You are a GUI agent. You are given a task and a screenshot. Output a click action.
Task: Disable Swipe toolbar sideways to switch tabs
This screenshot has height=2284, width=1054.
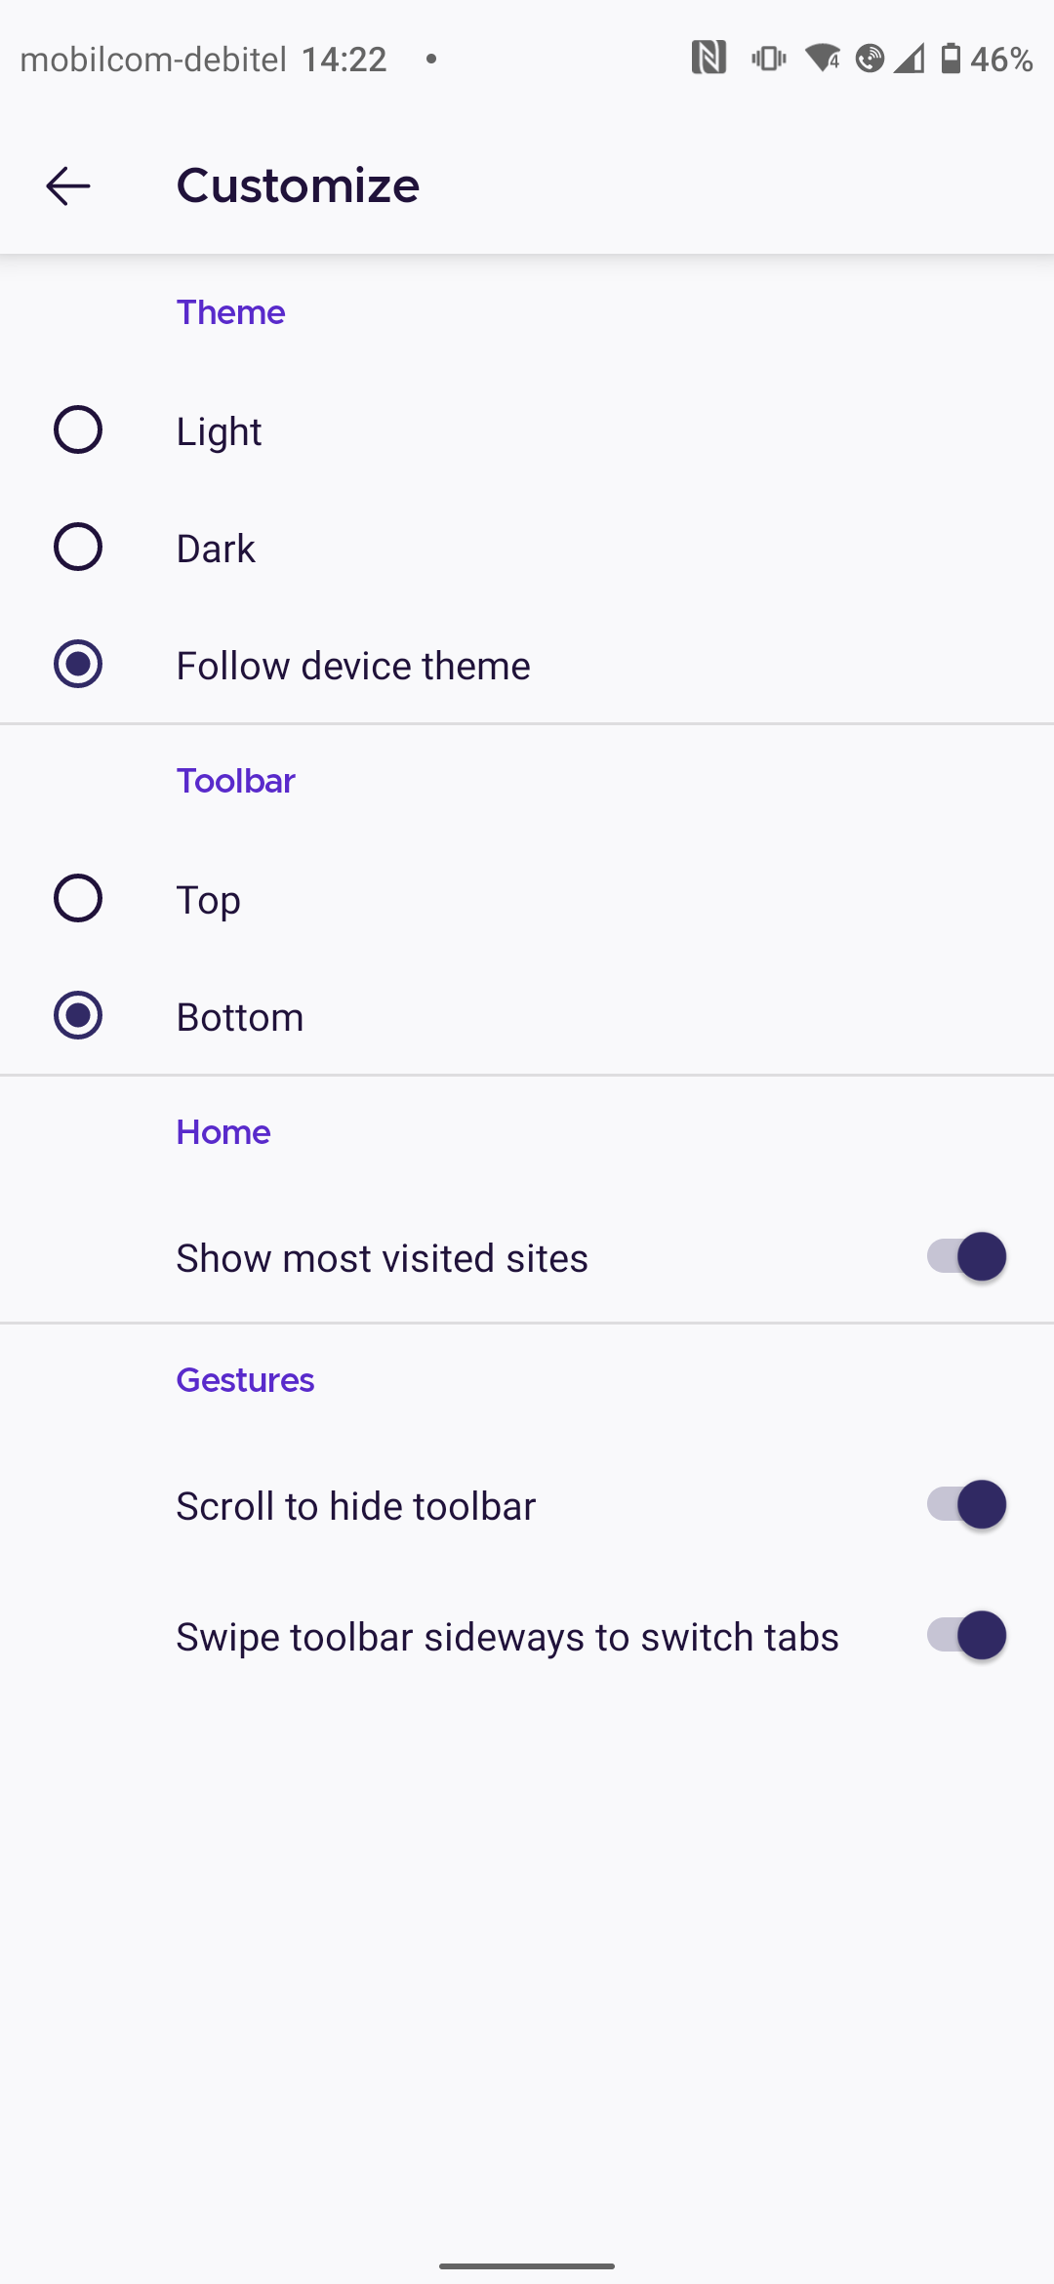964,1637
